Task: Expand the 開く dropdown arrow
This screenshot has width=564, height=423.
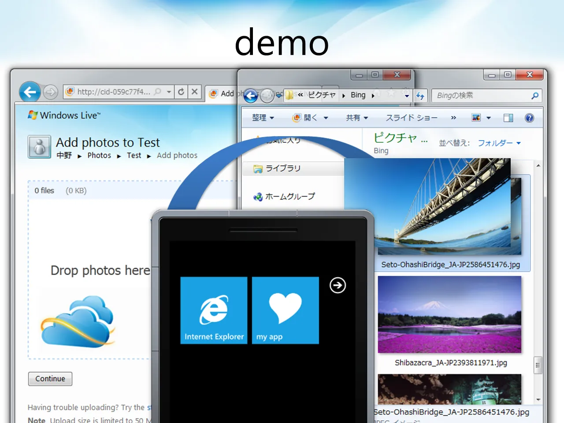Action: point(326,118)
